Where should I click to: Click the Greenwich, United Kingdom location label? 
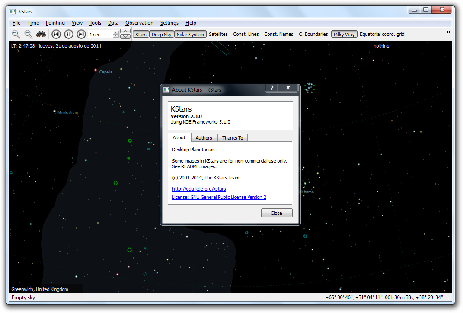point(40,289)
